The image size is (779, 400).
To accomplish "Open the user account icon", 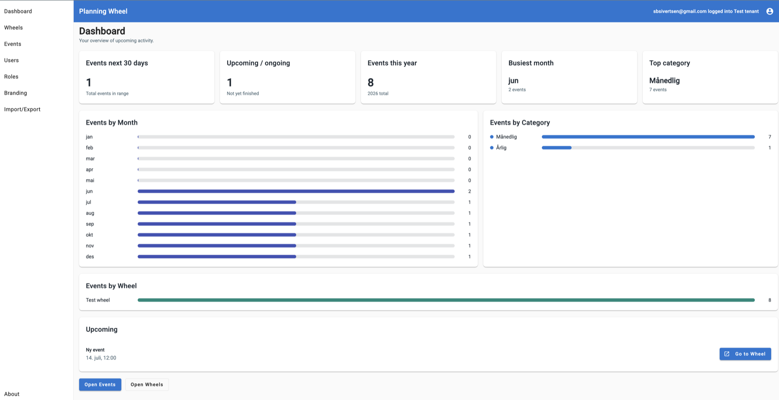I will pyautogui.click(x=769, y=11).
